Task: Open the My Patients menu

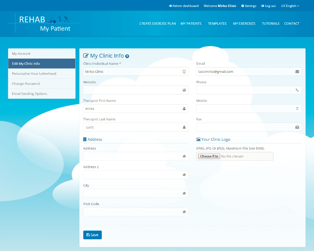Action: point(191,24)
